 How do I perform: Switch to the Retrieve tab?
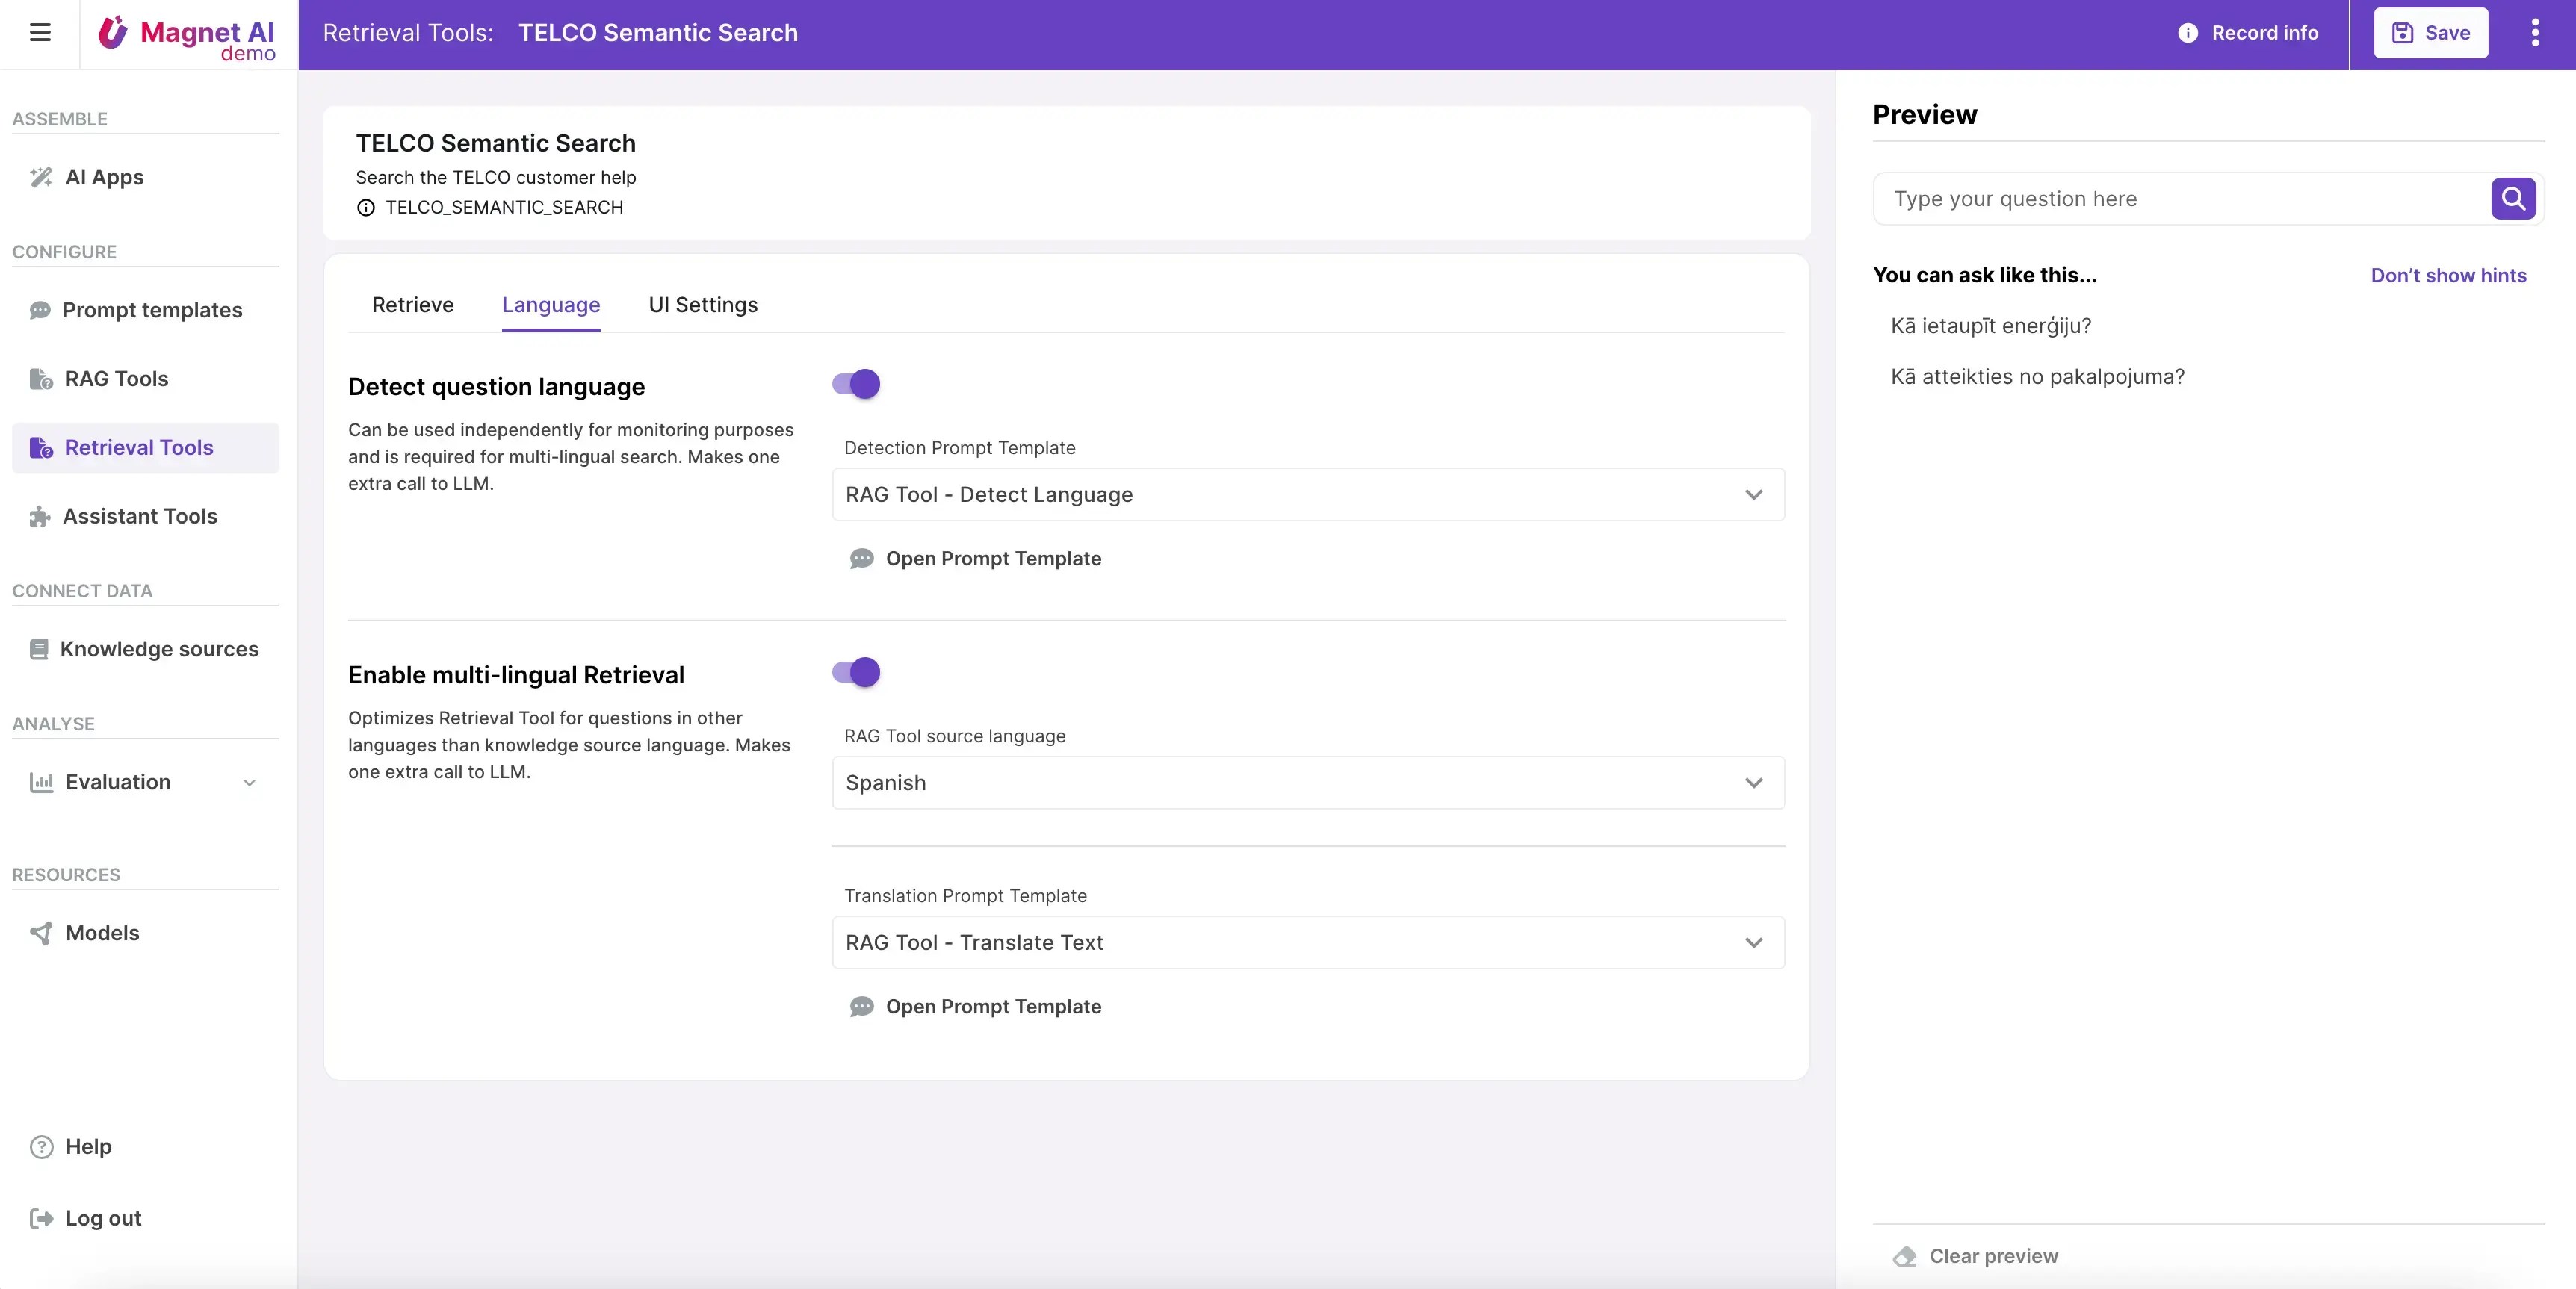(412, 305)
